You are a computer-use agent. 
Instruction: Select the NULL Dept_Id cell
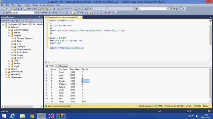pyautogui.click(x=85, y=101)
